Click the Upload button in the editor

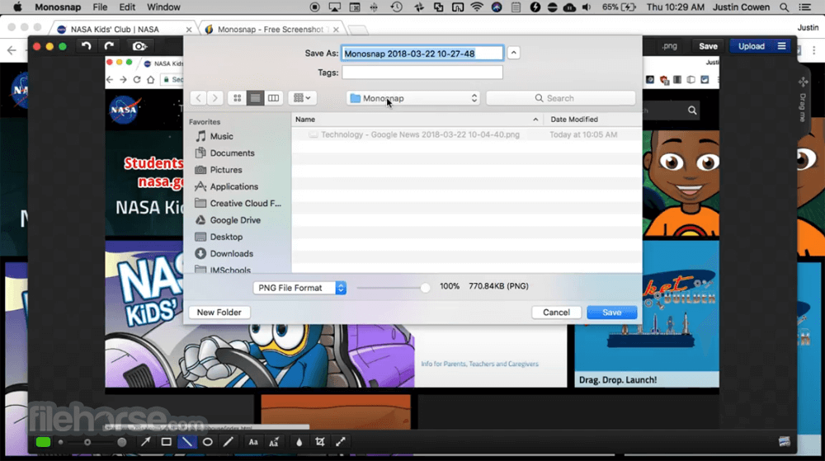click(752, 46)
